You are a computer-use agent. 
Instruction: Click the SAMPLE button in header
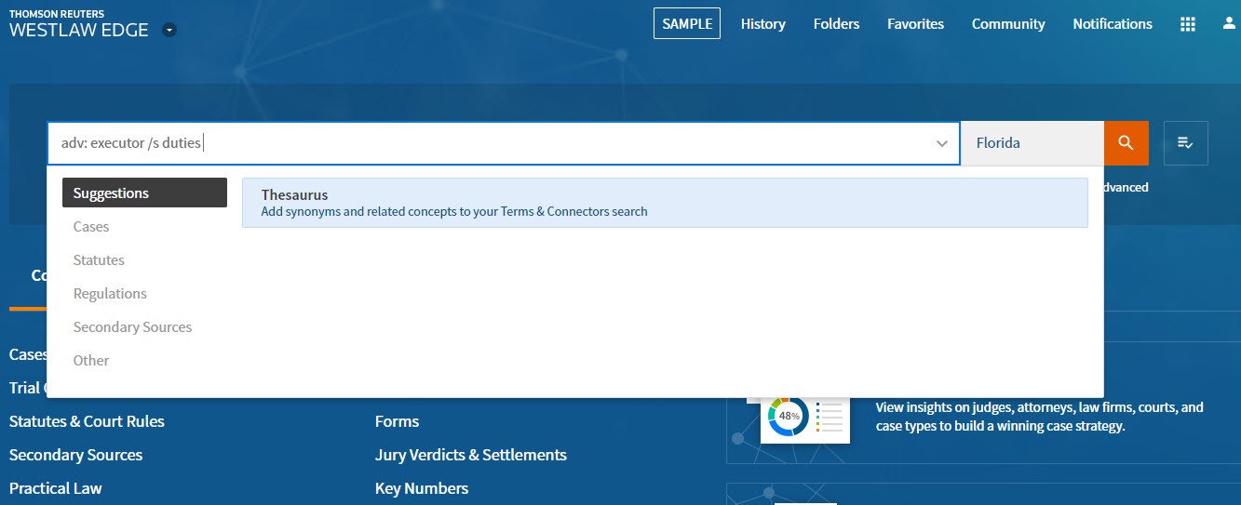[686, 24]
